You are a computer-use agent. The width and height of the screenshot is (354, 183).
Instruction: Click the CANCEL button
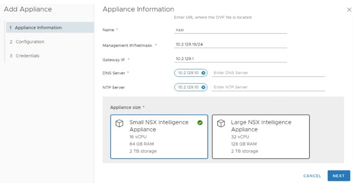(312, 176)
